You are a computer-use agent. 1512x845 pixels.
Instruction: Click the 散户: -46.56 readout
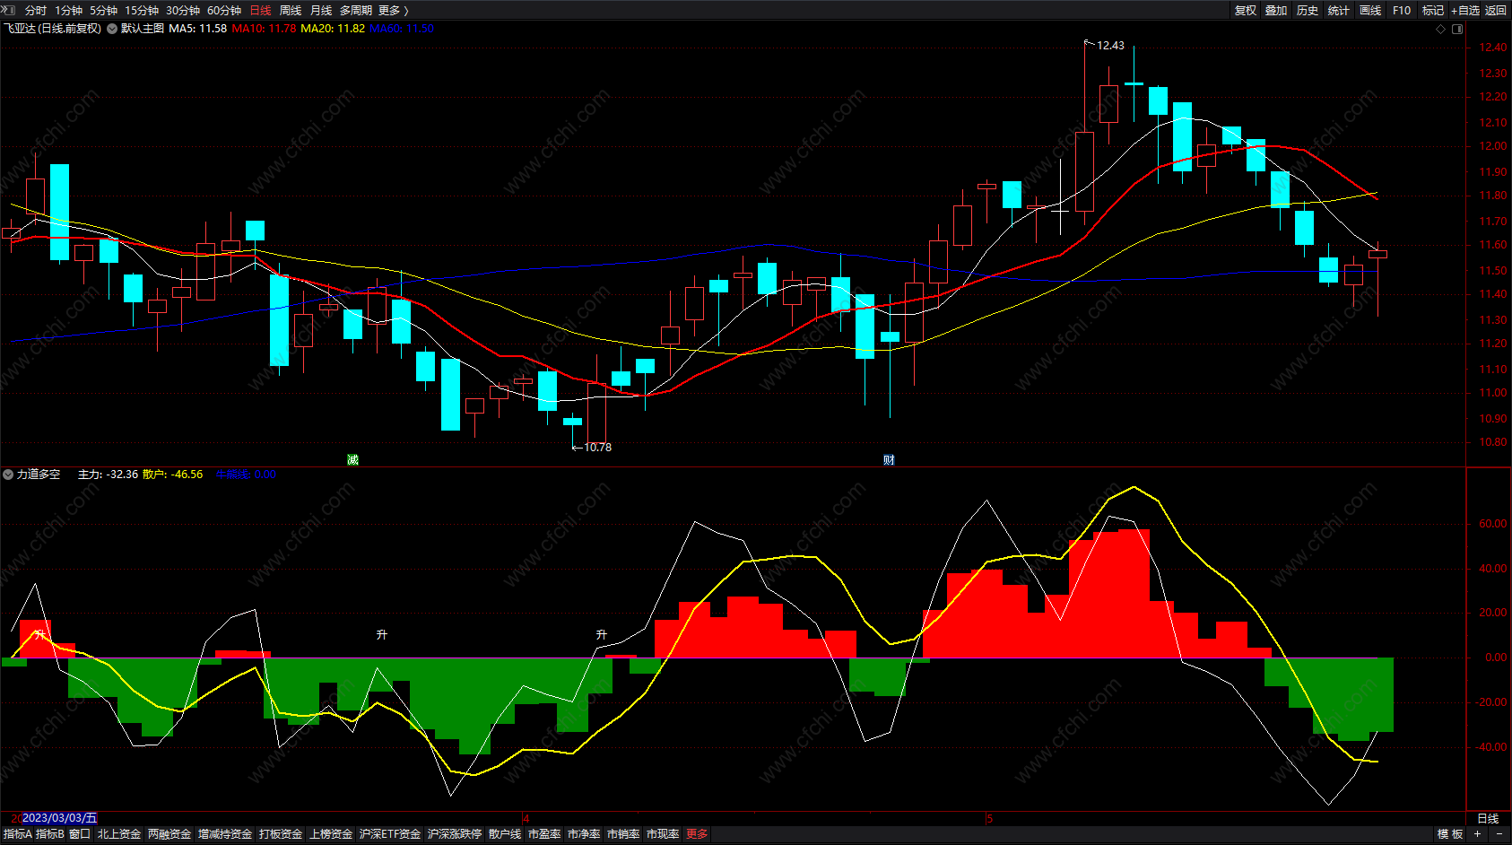[173, 475]
